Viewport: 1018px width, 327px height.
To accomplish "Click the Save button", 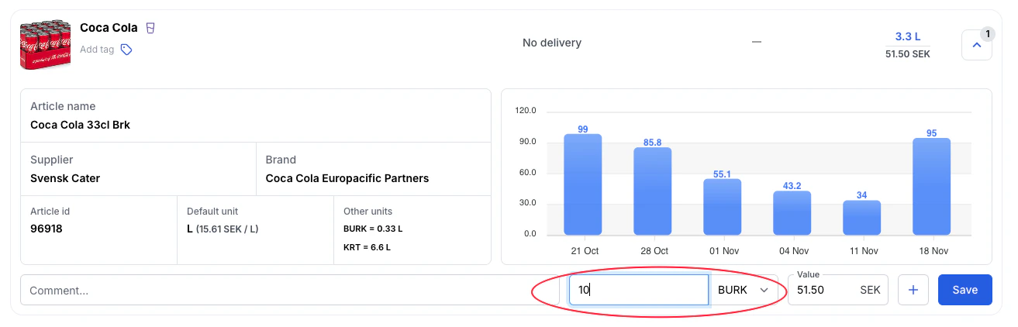I will pyautogui.click(x=965, y=290).
